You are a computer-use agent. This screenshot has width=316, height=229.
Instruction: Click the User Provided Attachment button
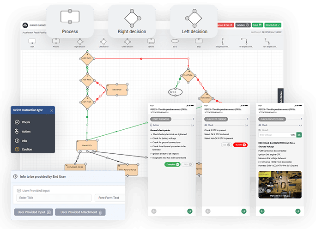pyautogui.click(x=80, y=212)
